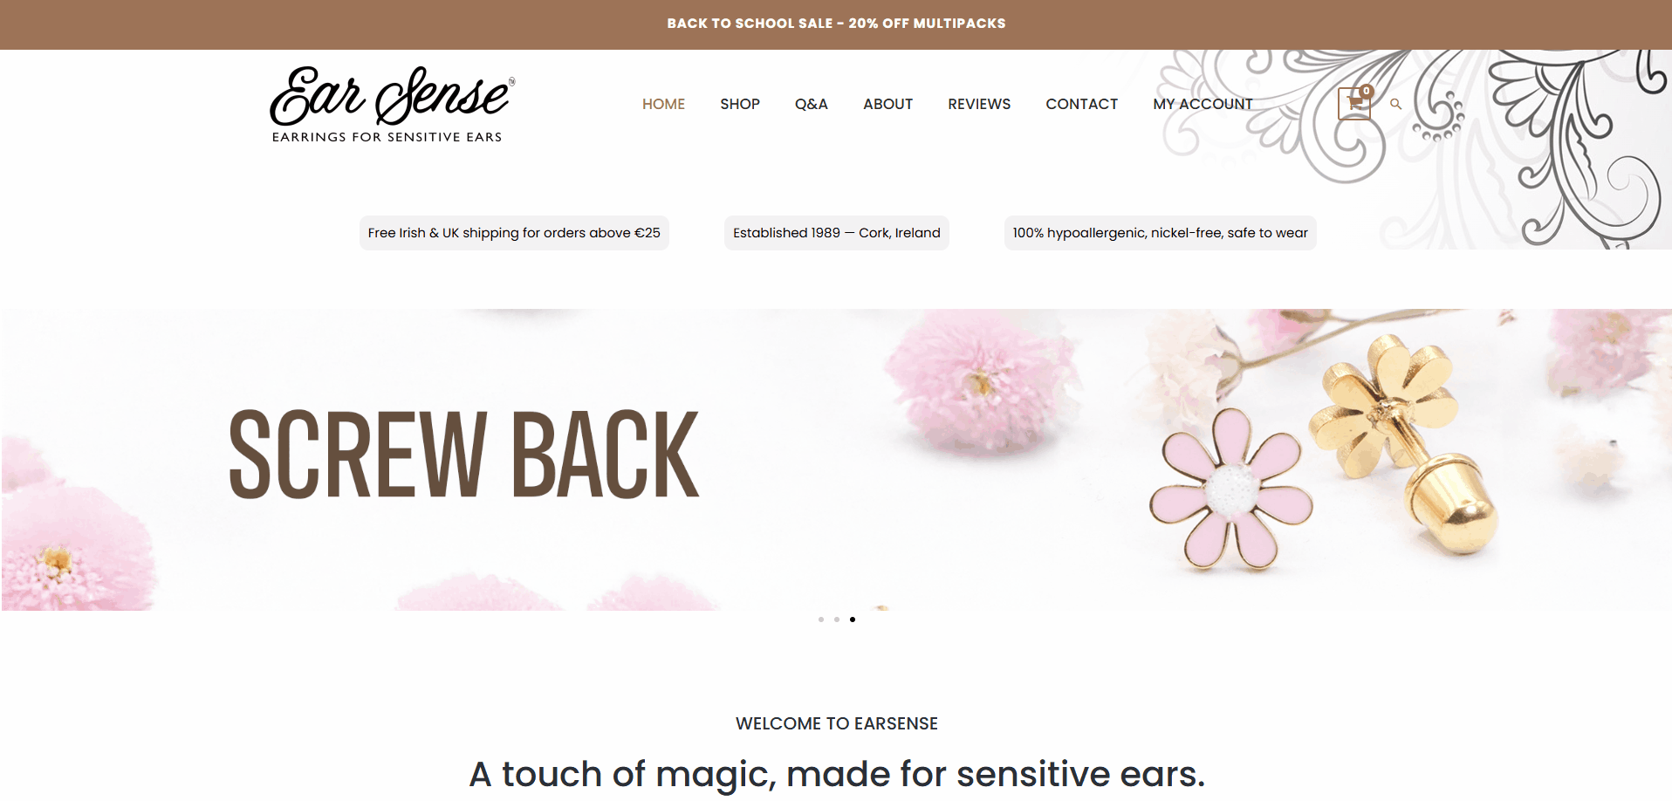Screen dimensions: 1672x801
Task: Click the Free Irish & UK shipping badge
Action: [x=514, y=233]
